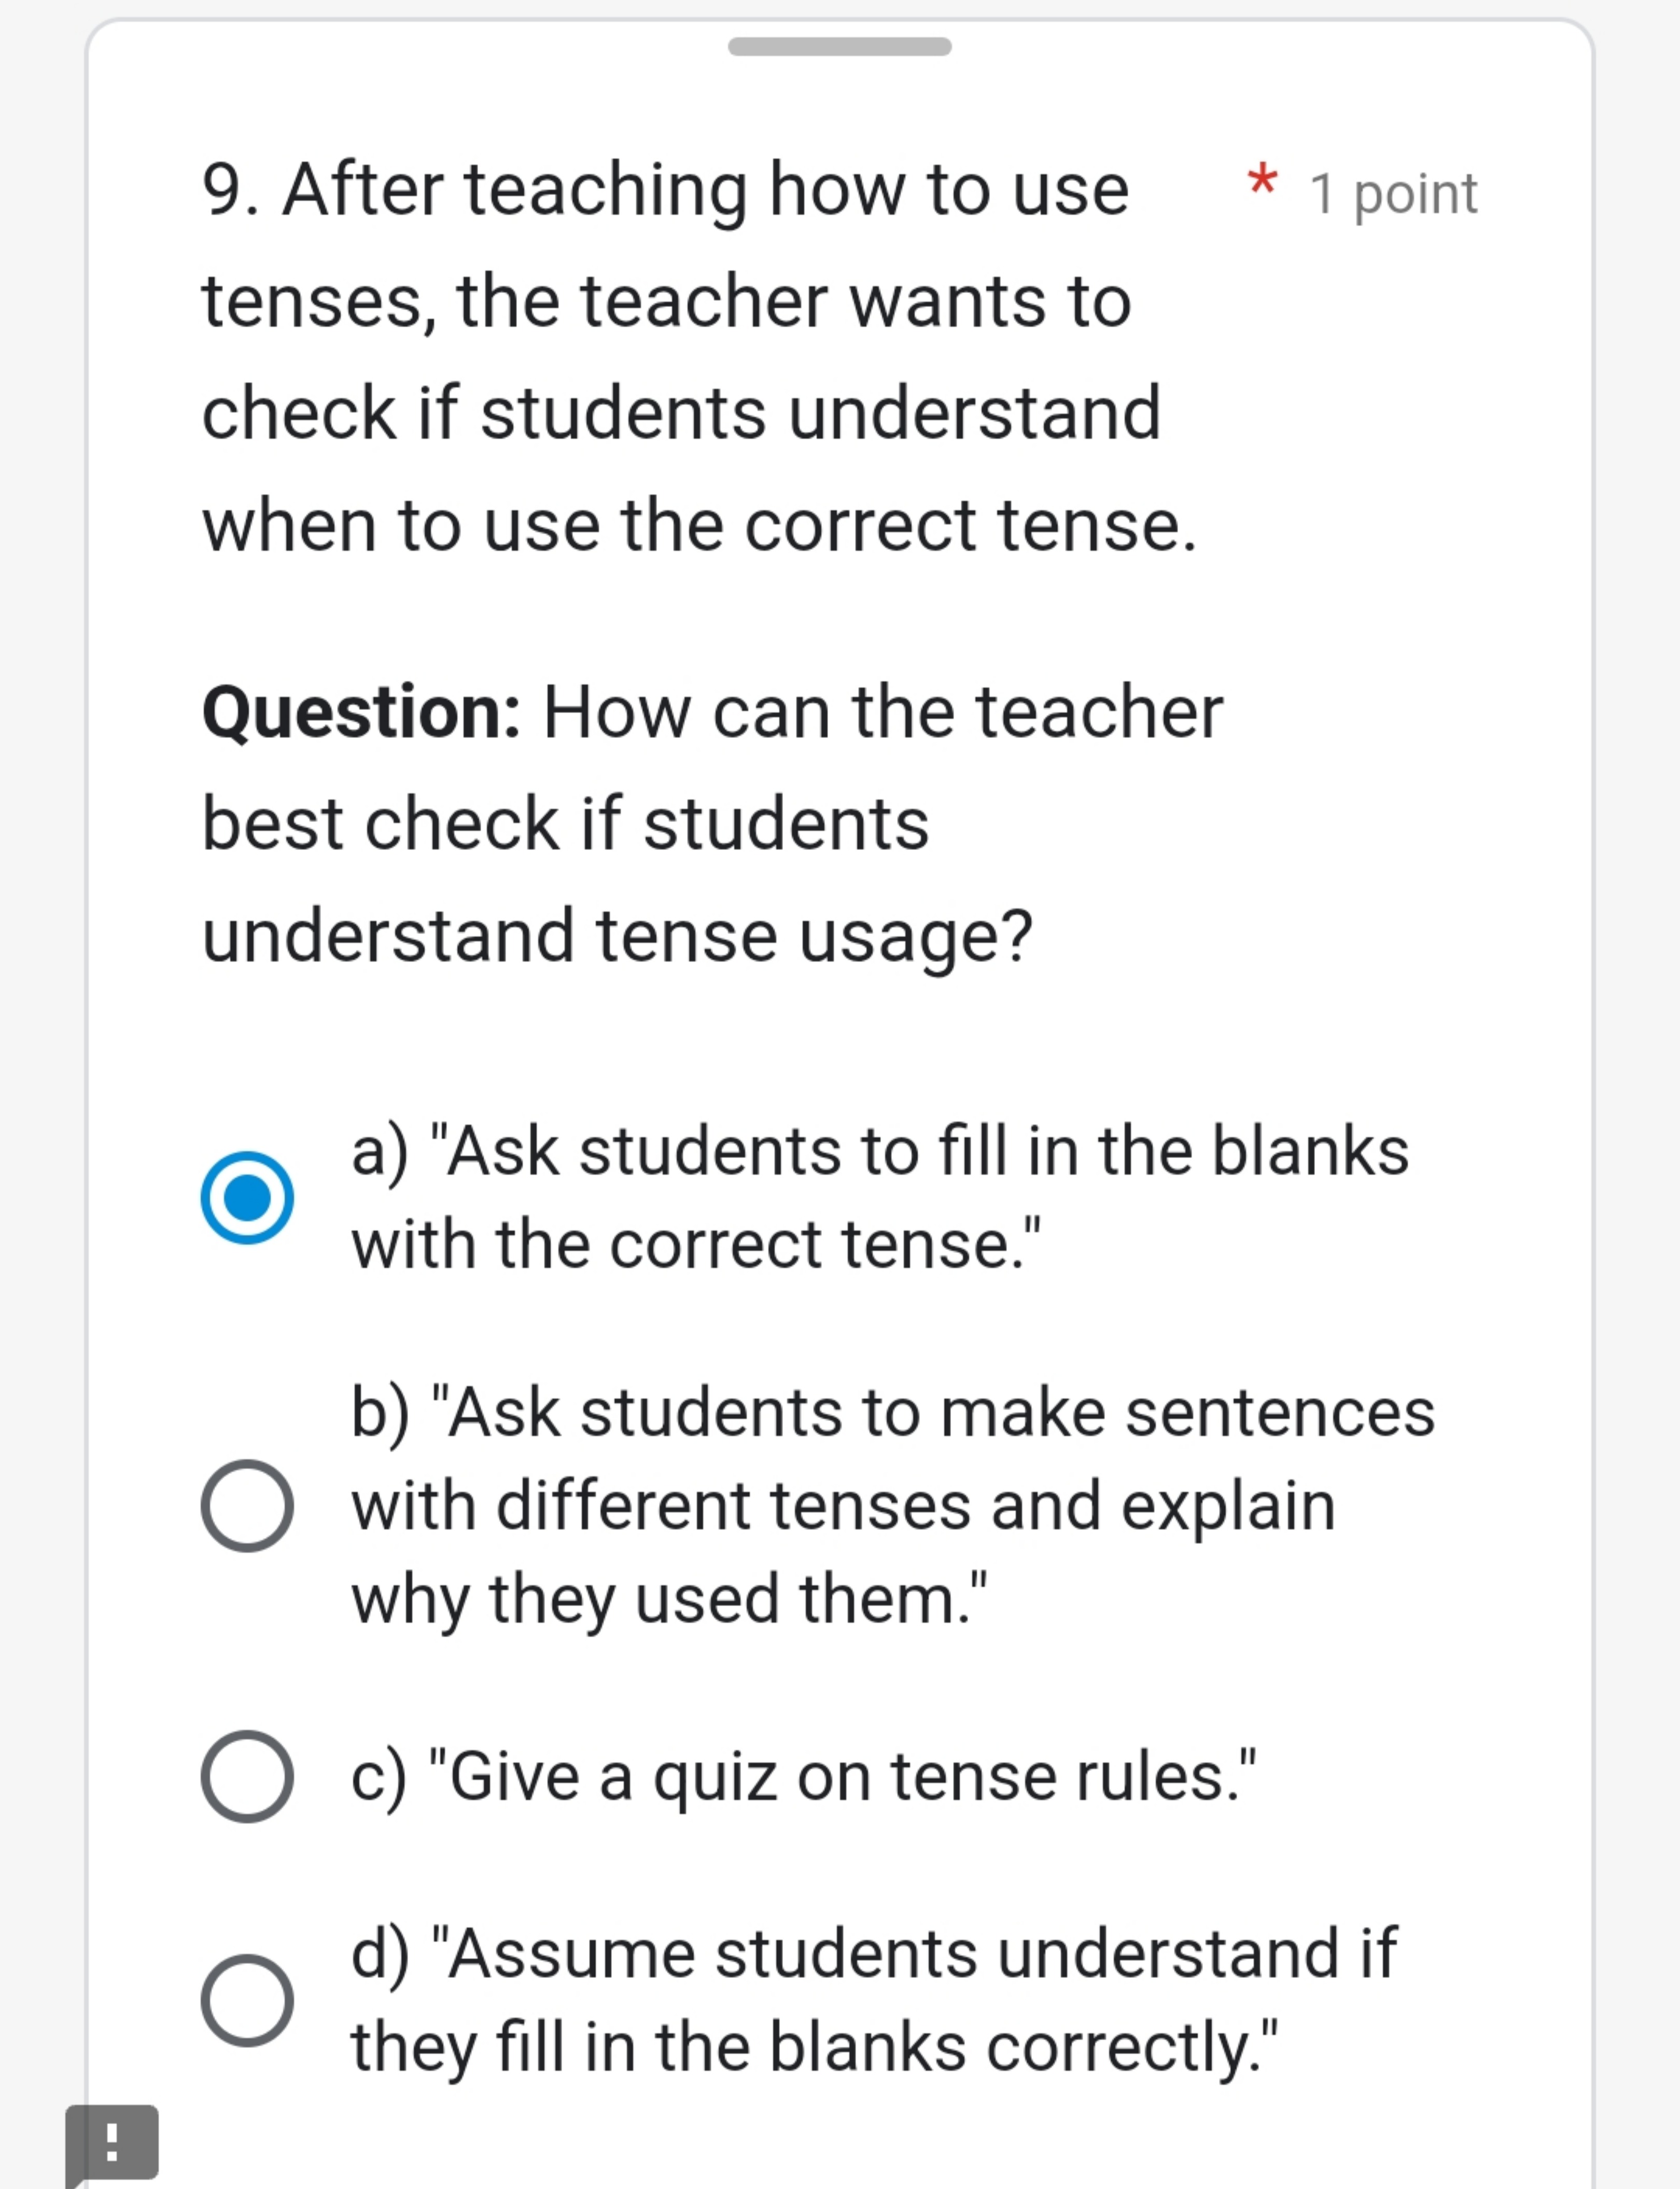Click 'when to use the correct tense' line
Image resolution: width=1680 pixels, height=2189 pixels.
pyautogui.click(x=699, y=525)
